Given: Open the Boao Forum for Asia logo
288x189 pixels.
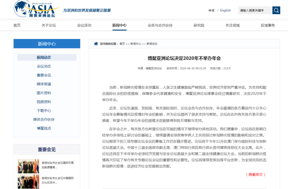Looking at the screenshot, I should (37, 9).
